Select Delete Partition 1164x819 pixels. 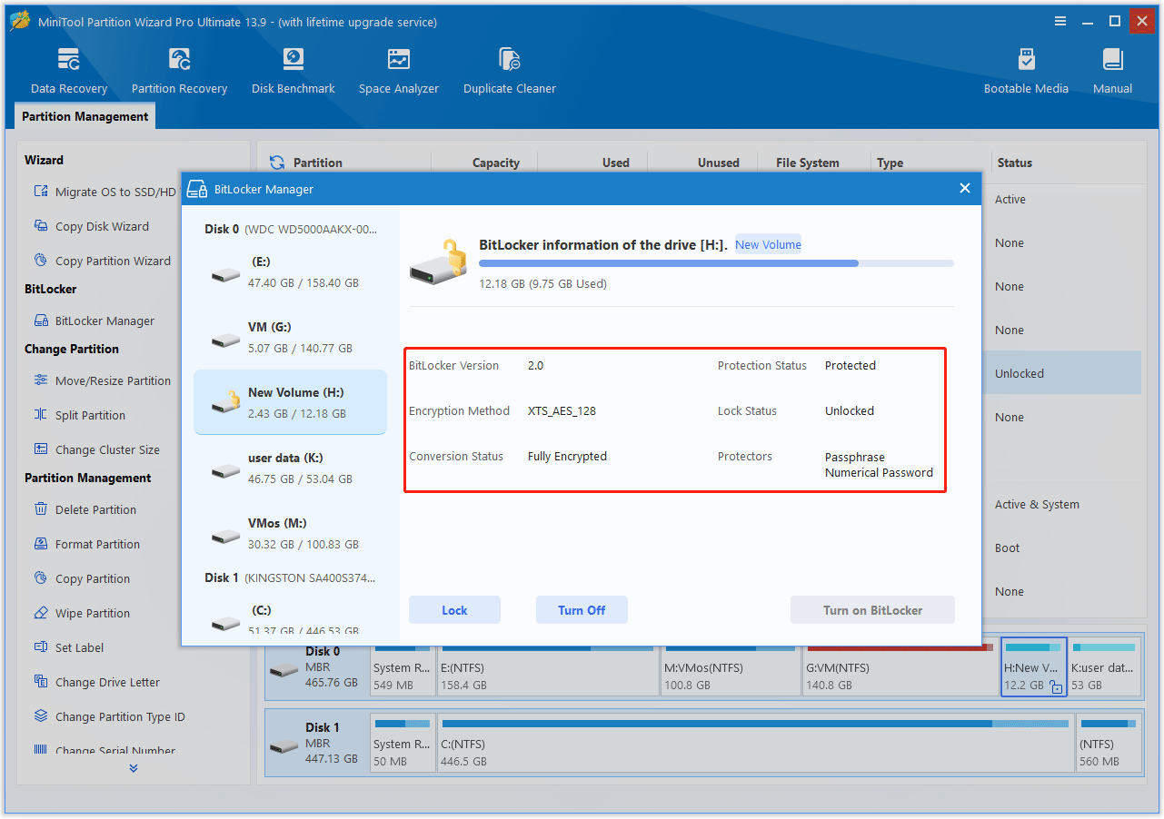pyautogui.click(x=85, y=509)
